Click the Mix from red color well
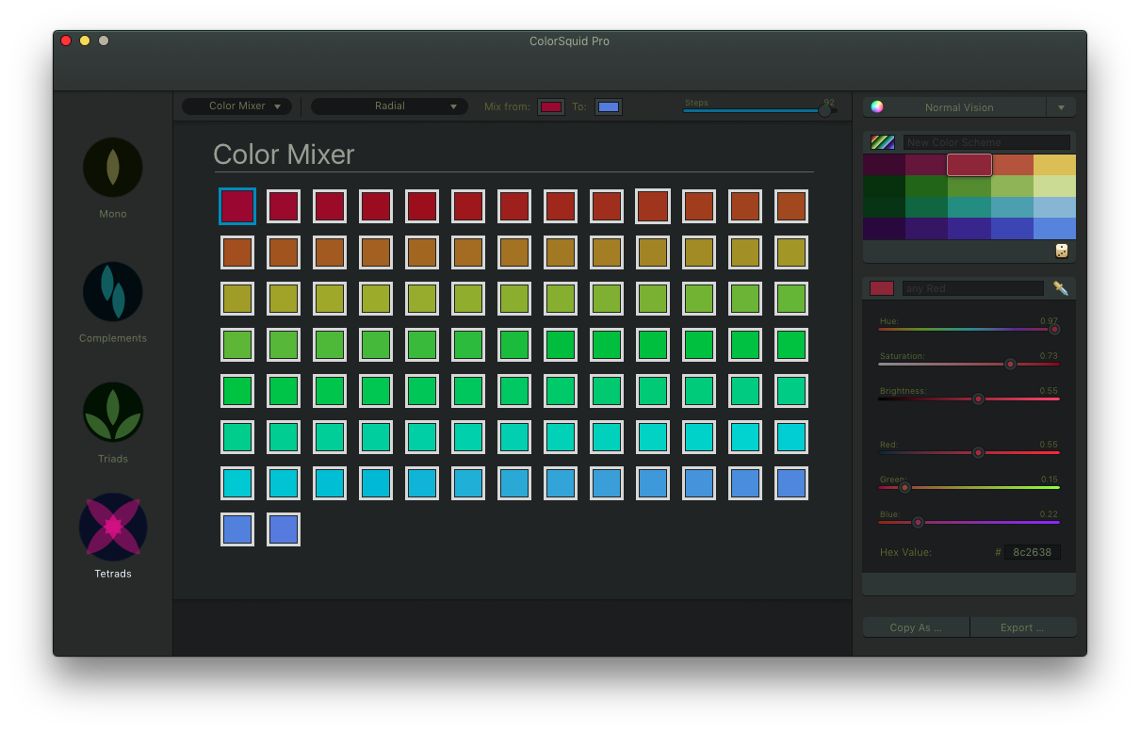This screenshot has width=1140, height=732. (551, 107)
